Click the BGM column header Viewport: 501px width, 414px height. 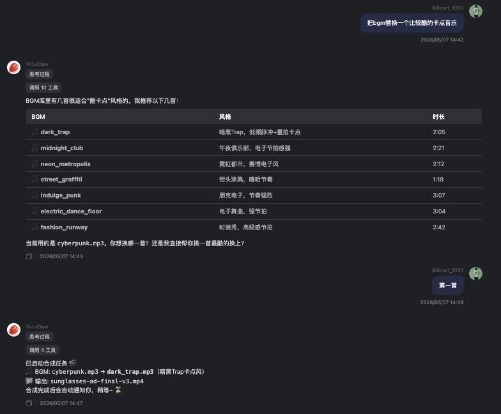(38, 116)
